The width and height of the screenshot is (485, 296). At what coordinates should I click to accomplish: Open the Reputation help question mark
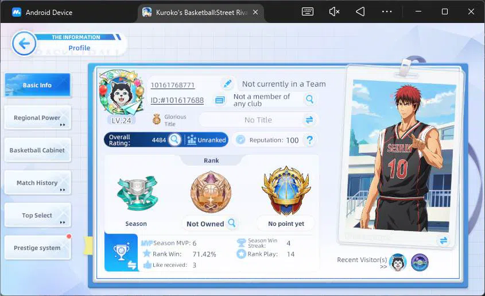(x=309, y=140)
